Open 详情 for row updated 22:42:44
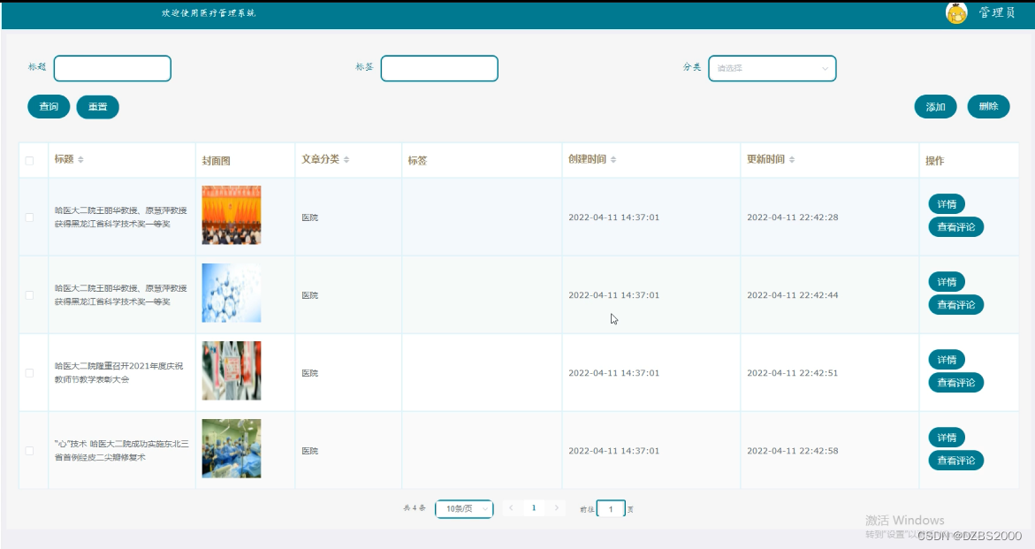The height and width of the screenshot is (549, 1035). point(947,282)
